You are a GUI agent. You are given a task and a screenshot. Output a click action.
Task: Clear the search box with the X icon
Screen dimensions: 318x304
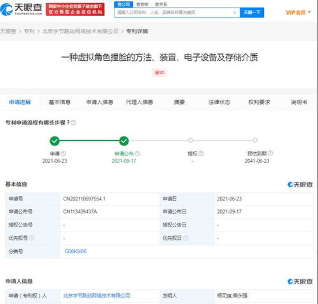(235, 13)
